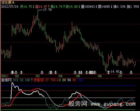The image size is (140, 111).
Task: Select the CCI:32.192 indicator readout
Action: coord(21,80)
